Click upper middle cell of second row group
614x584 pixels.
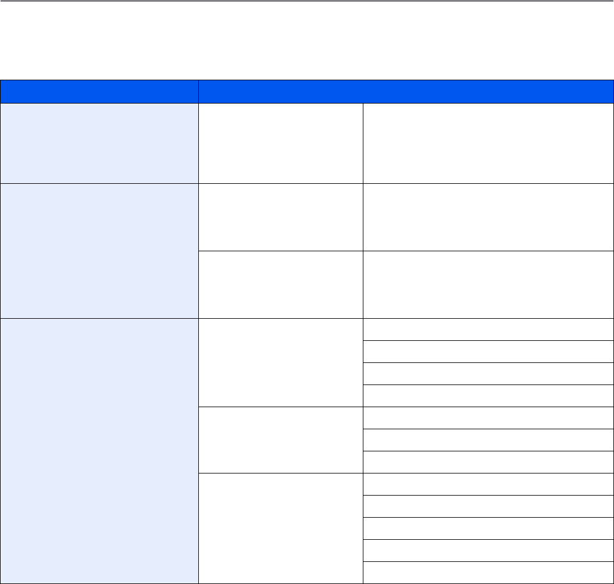(280, 217)
